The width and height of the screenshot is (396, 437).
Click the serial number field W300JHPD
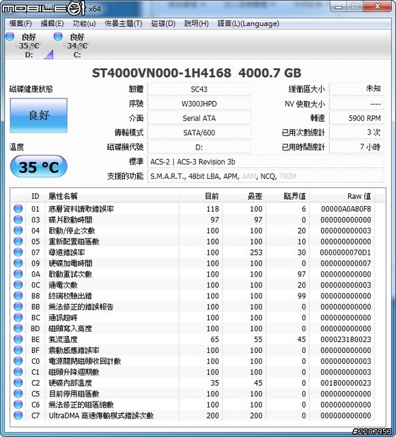click(199, 104)
